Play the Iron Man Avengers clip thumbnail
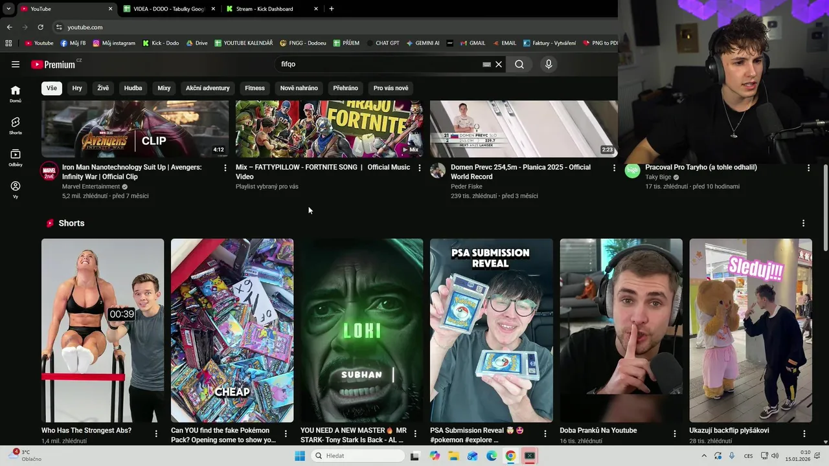829x466 pixels. [135, 129]
